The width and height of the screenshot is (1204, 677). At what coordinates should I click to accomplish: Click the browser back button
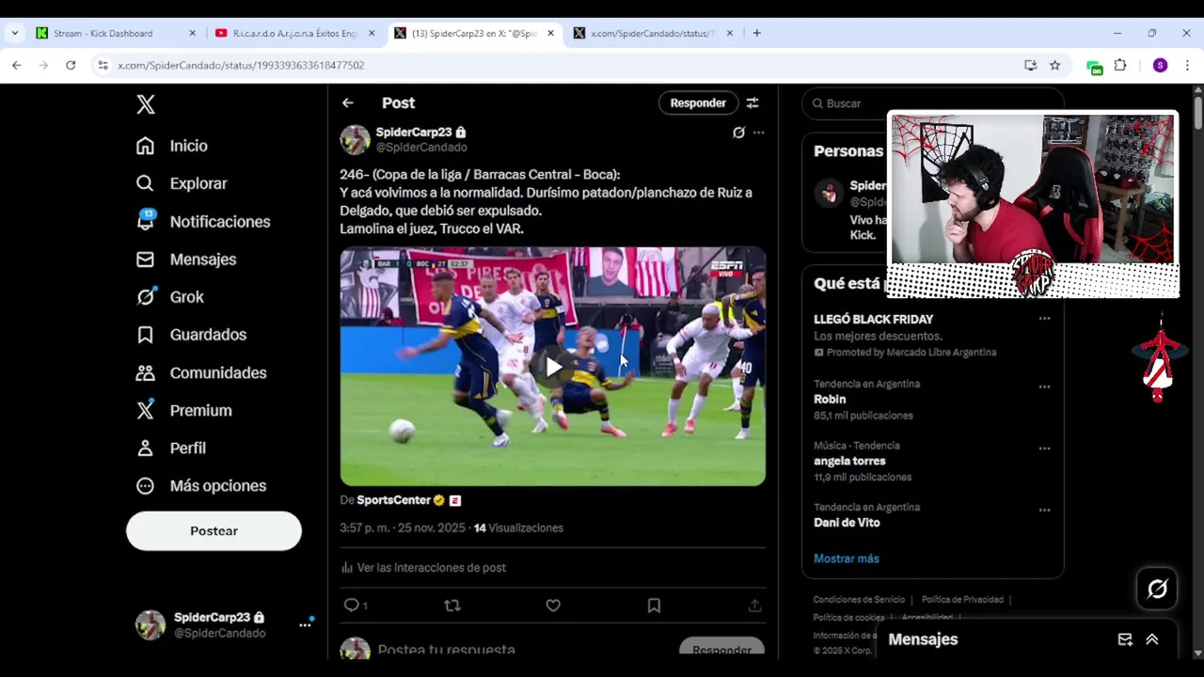17,65
